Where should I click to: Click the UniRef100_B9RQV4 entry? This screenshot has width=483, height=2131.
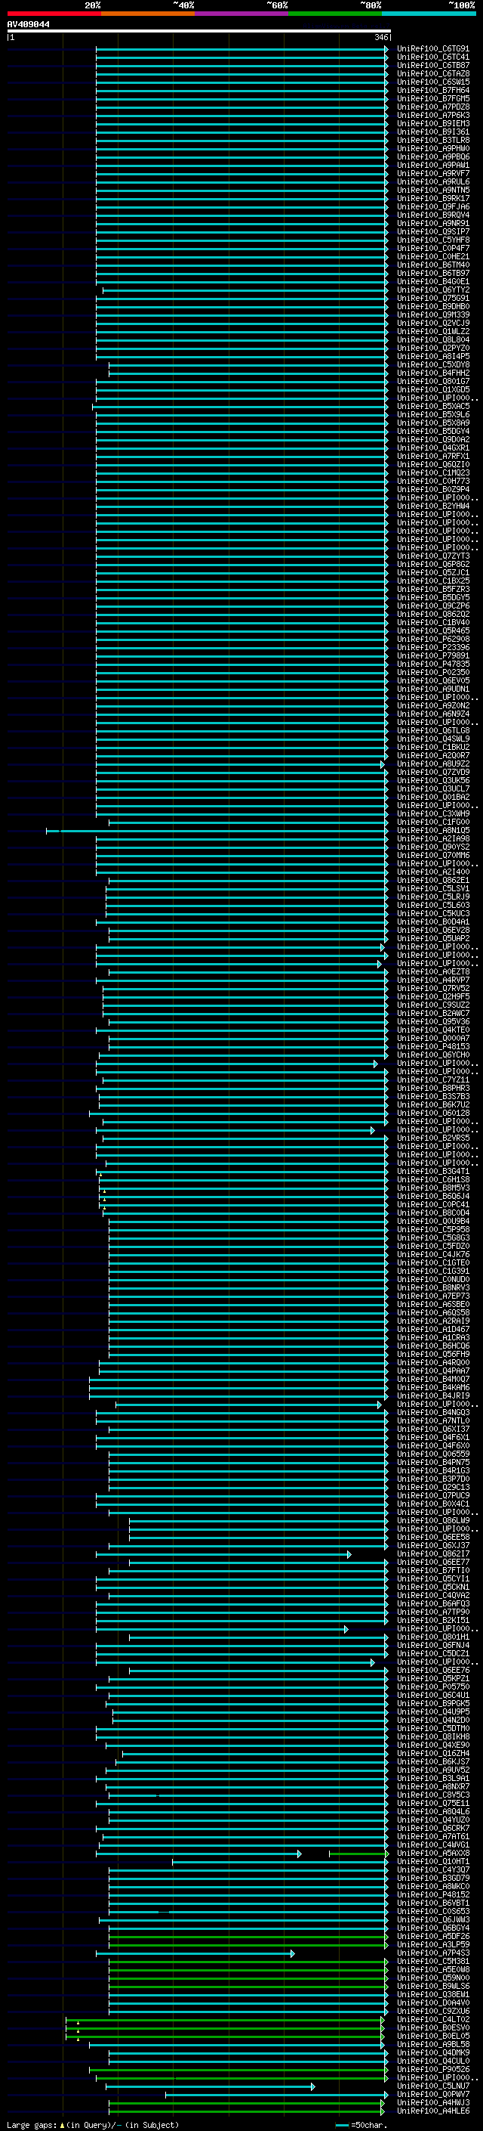(x=432, y=215)
